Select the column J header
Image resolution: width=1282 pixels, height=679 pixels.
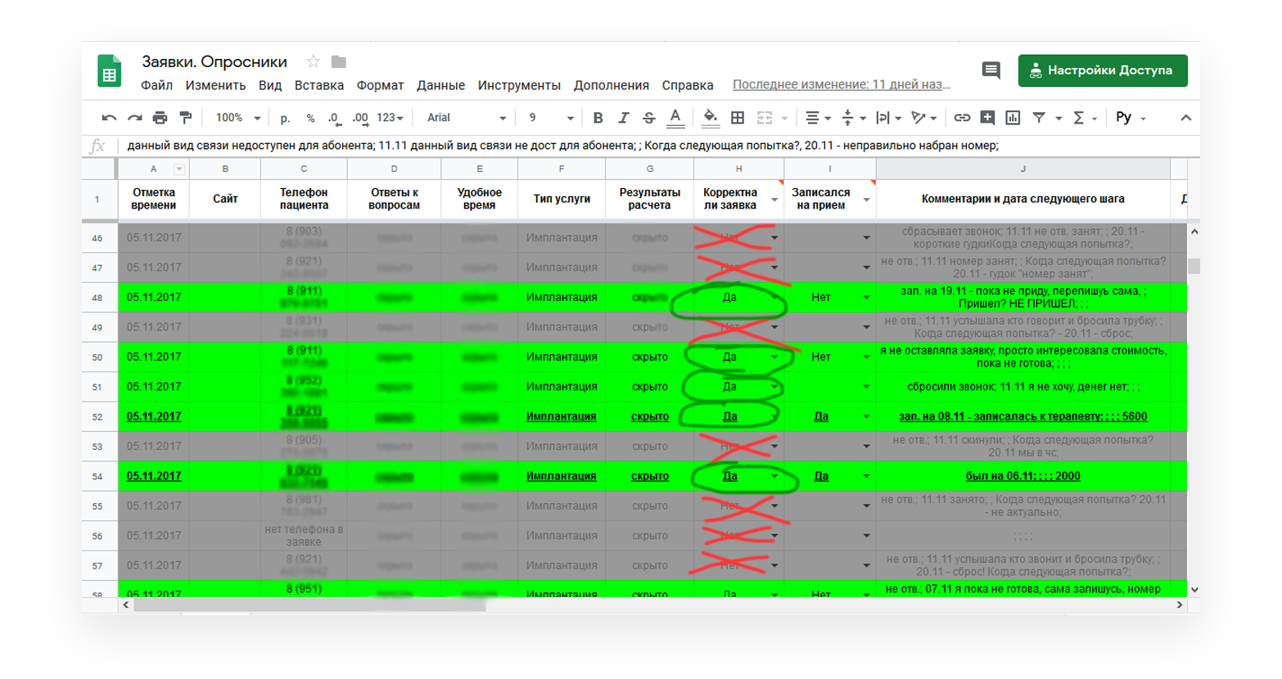1023,169
